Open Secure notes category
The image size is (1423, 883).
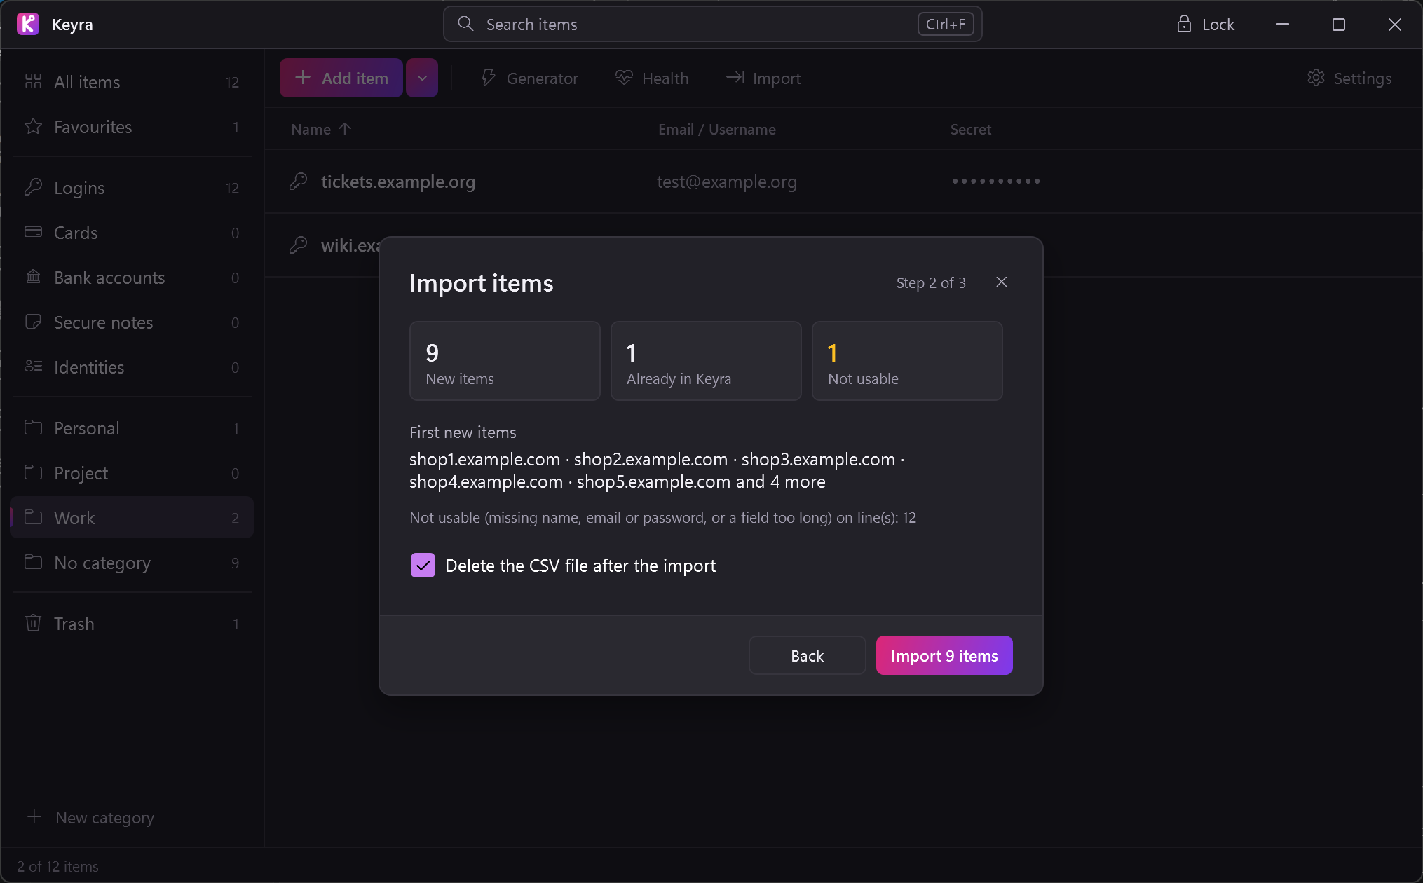132,322
